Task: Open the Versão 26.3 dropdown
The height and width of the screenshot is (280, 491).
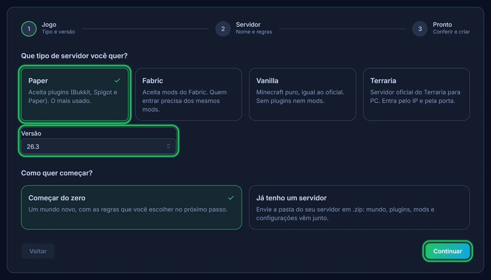Action: point(98,146)
